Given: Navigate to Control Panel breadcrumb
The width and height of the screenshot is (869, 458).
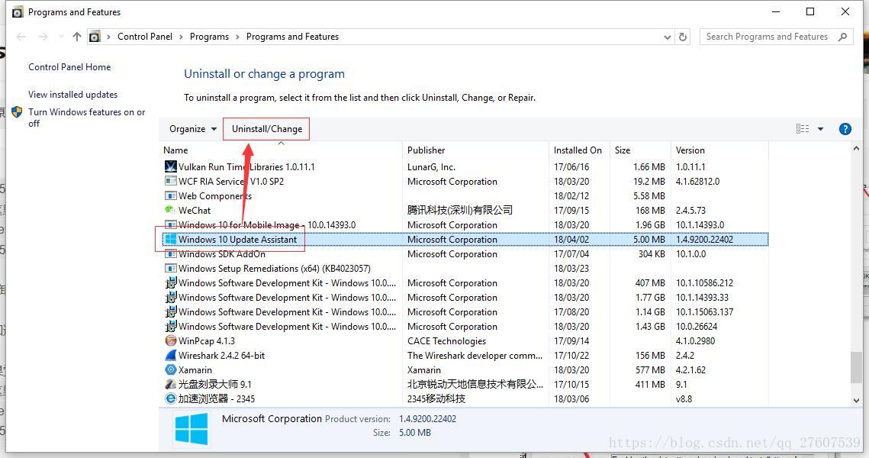Looking at the screenshot, I should coord(145,37).
